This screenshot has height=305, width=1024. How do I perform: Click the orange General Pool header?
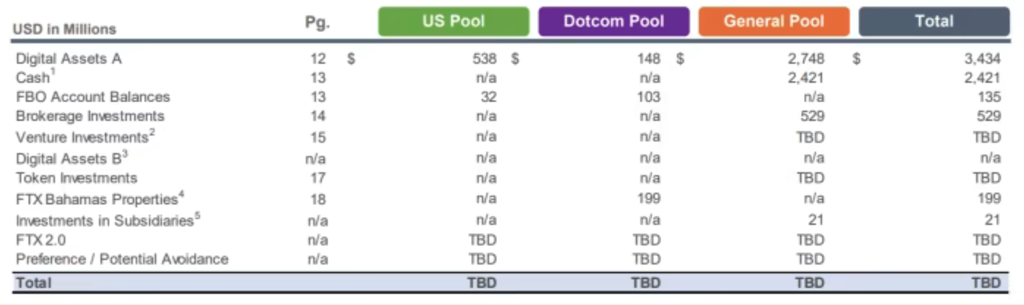point(773,22)
